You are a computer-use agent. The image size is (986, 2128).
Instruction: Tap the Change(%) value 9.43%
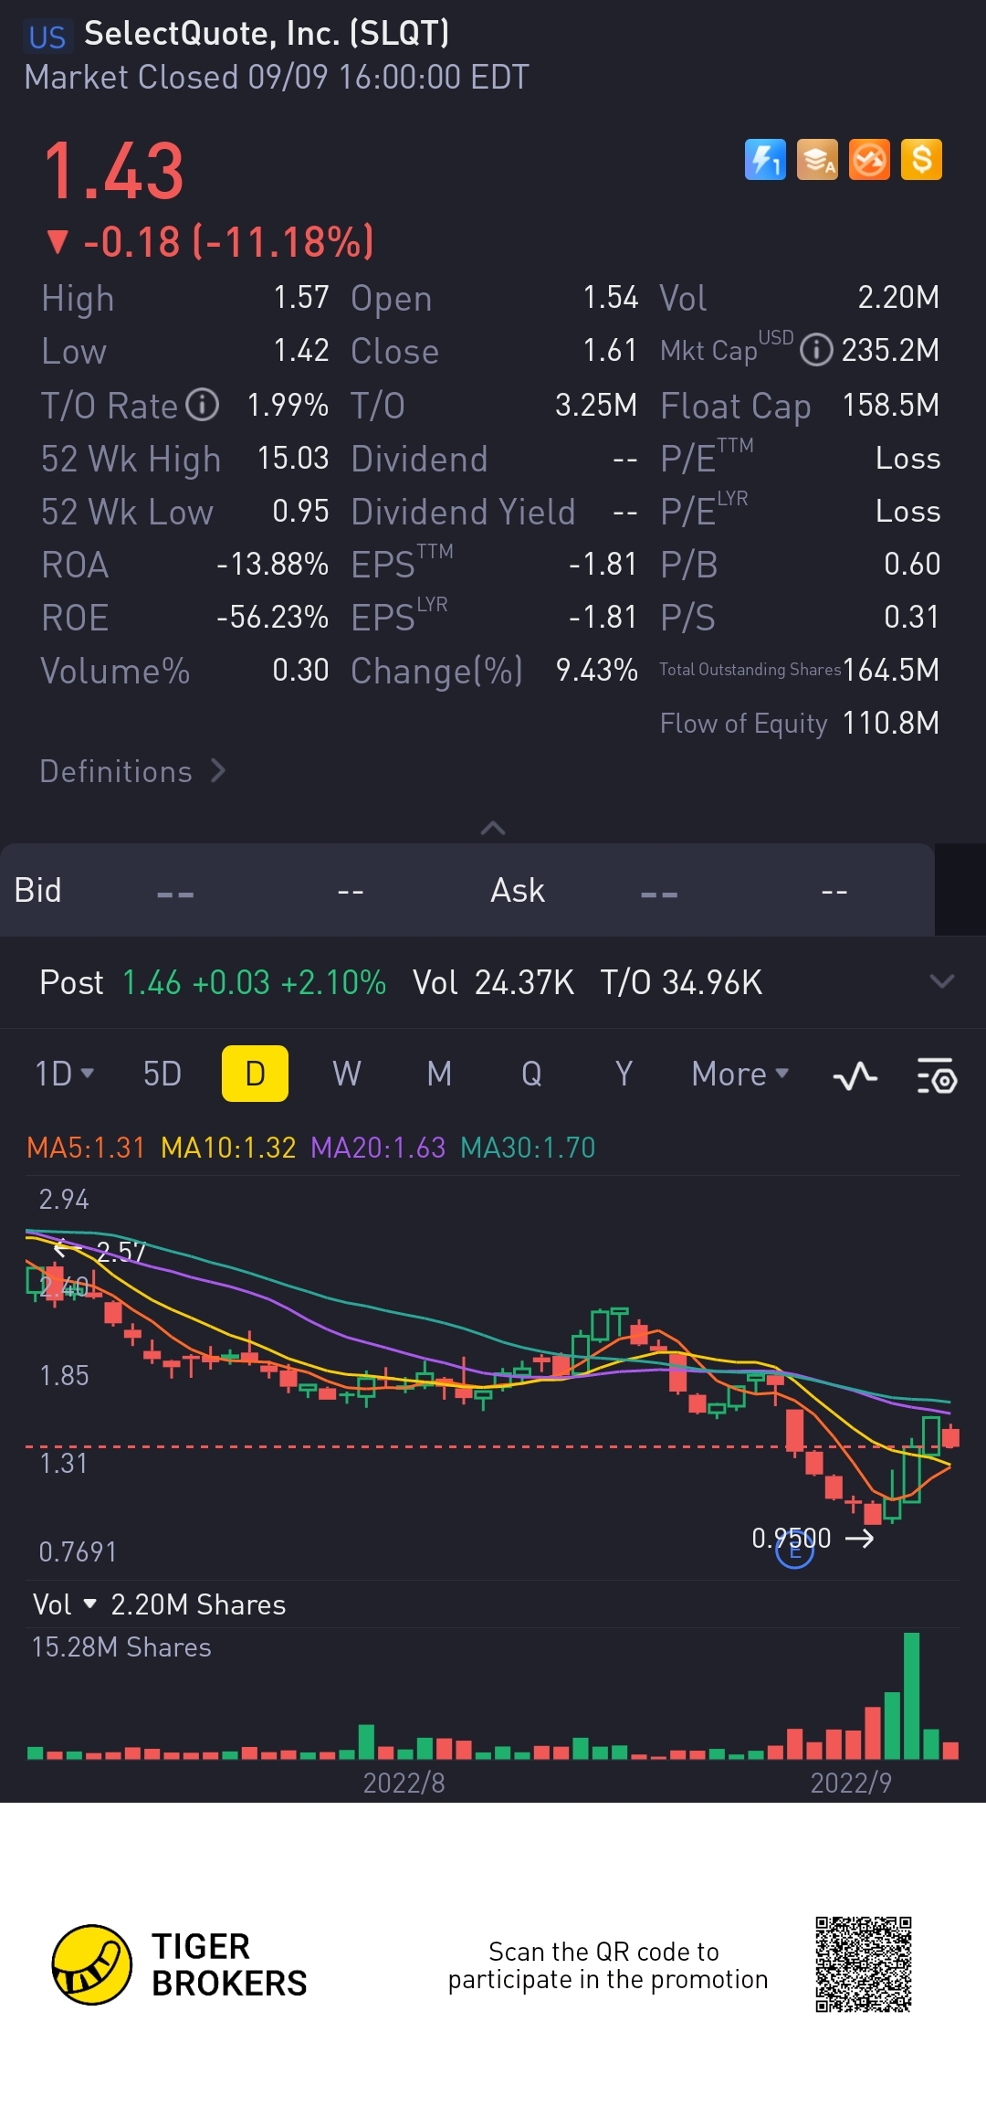click(x=597, y=670)
